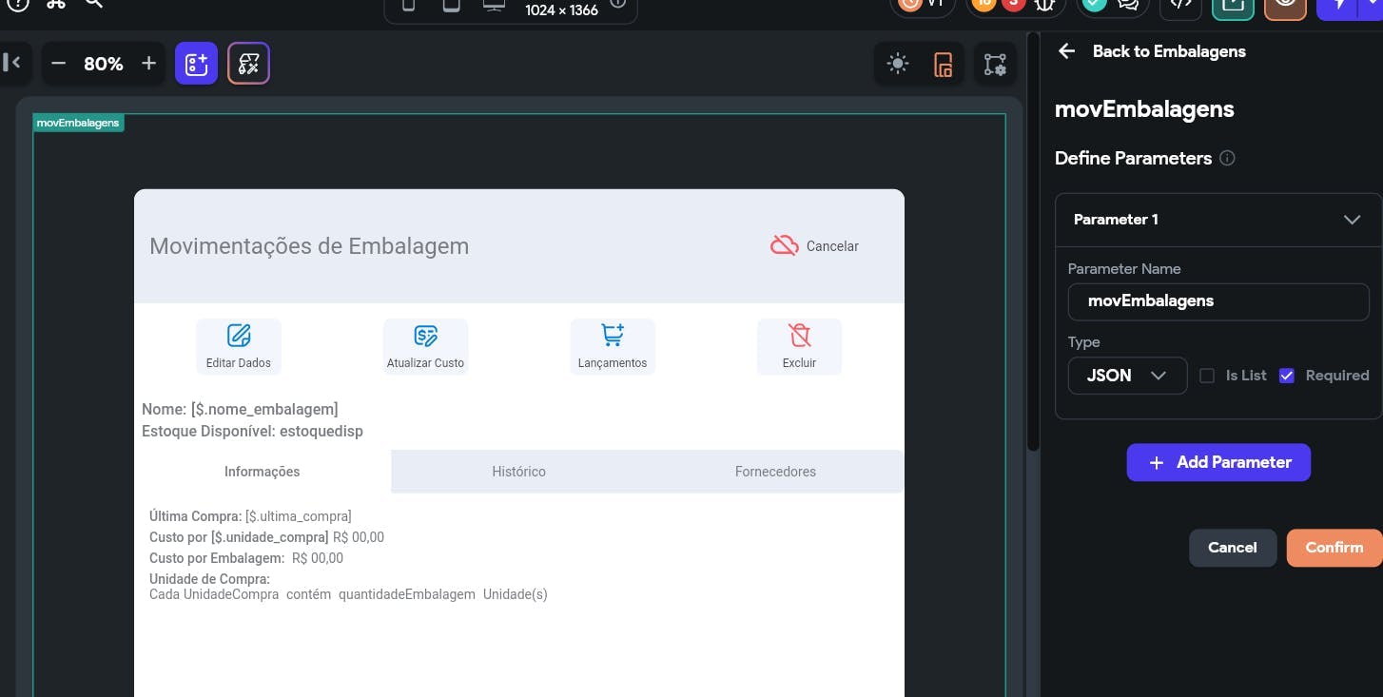Click the Movimentações de Embalagem title
The height and width of the screenshot is (697, 1383).
point(309,246)
